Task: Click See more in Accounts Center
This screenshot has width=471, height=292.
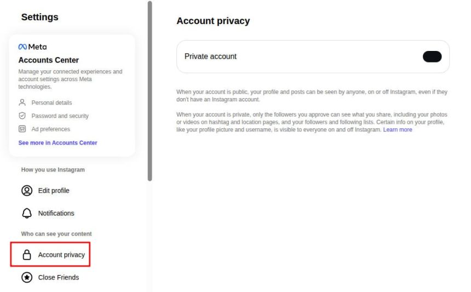Action: point(58,143)
